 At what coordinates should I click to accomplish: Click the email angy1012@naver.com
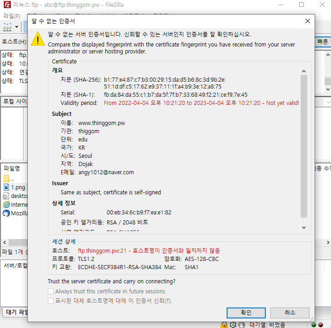coord(106,172)
